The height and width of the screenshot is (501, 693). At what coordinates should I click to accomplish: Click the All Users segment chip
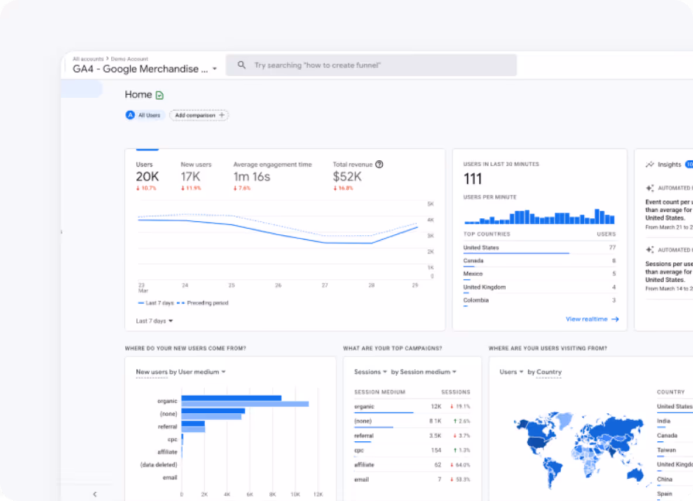[x=145, y=115]
